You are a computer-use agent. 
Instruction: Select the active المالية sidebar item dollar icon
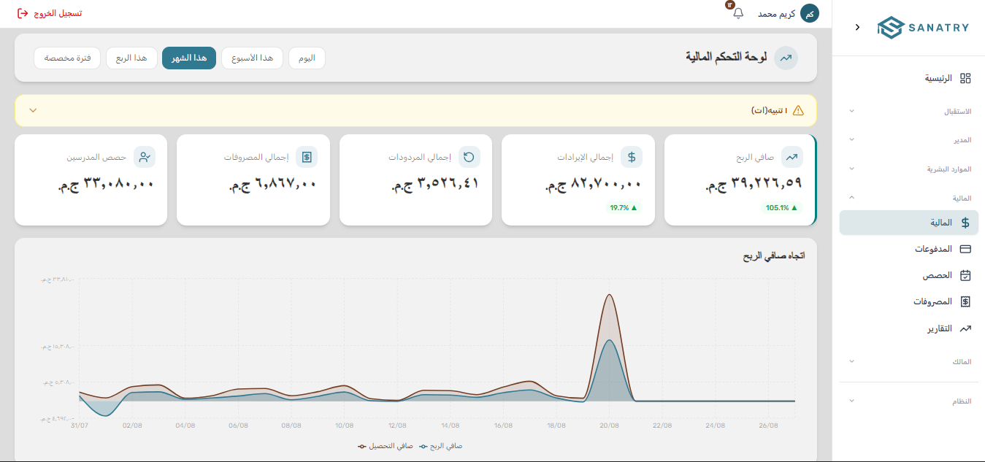click(965, 223)
